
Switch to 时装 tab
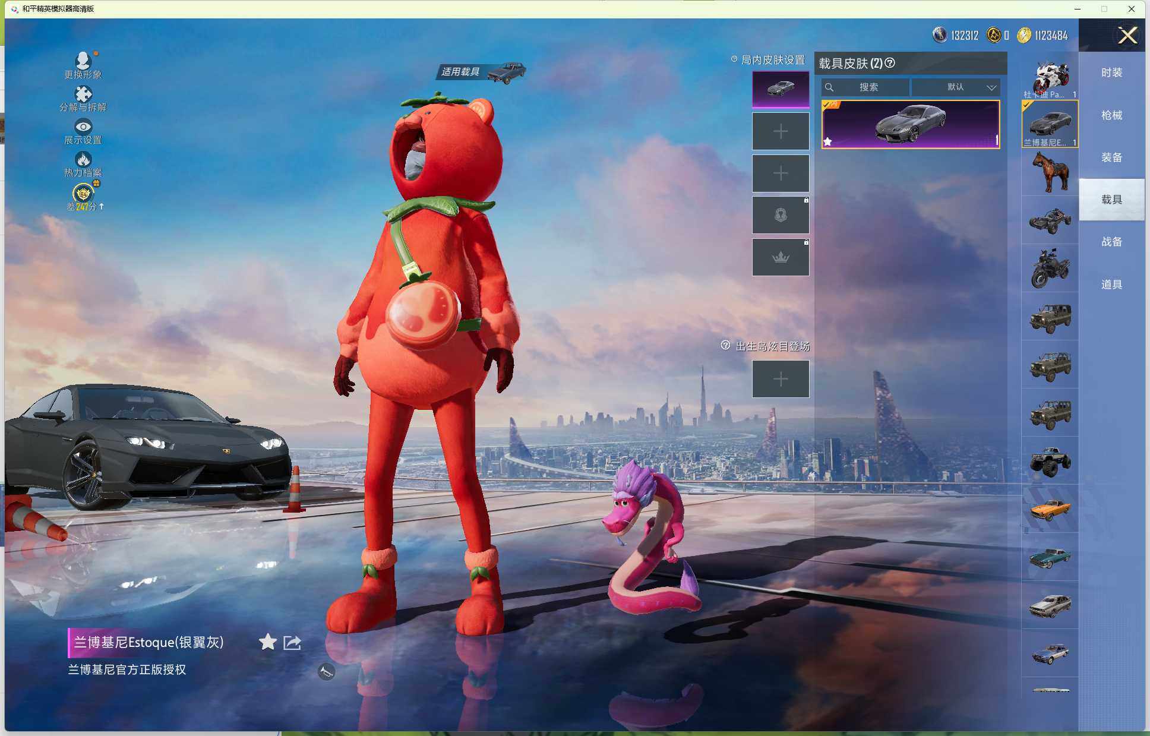(x=1111, y=72)
